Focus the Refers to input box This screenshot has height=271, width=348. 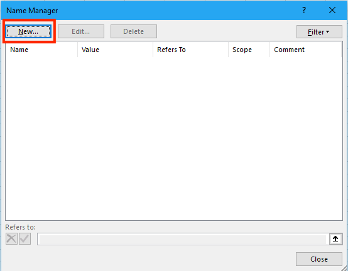(183, 239)
